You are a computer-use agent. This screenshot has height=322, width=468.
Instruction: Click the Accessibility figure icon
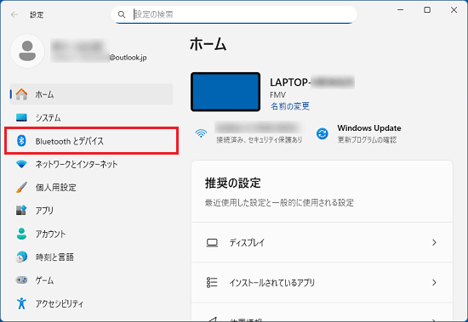click(x=21, y=303)
